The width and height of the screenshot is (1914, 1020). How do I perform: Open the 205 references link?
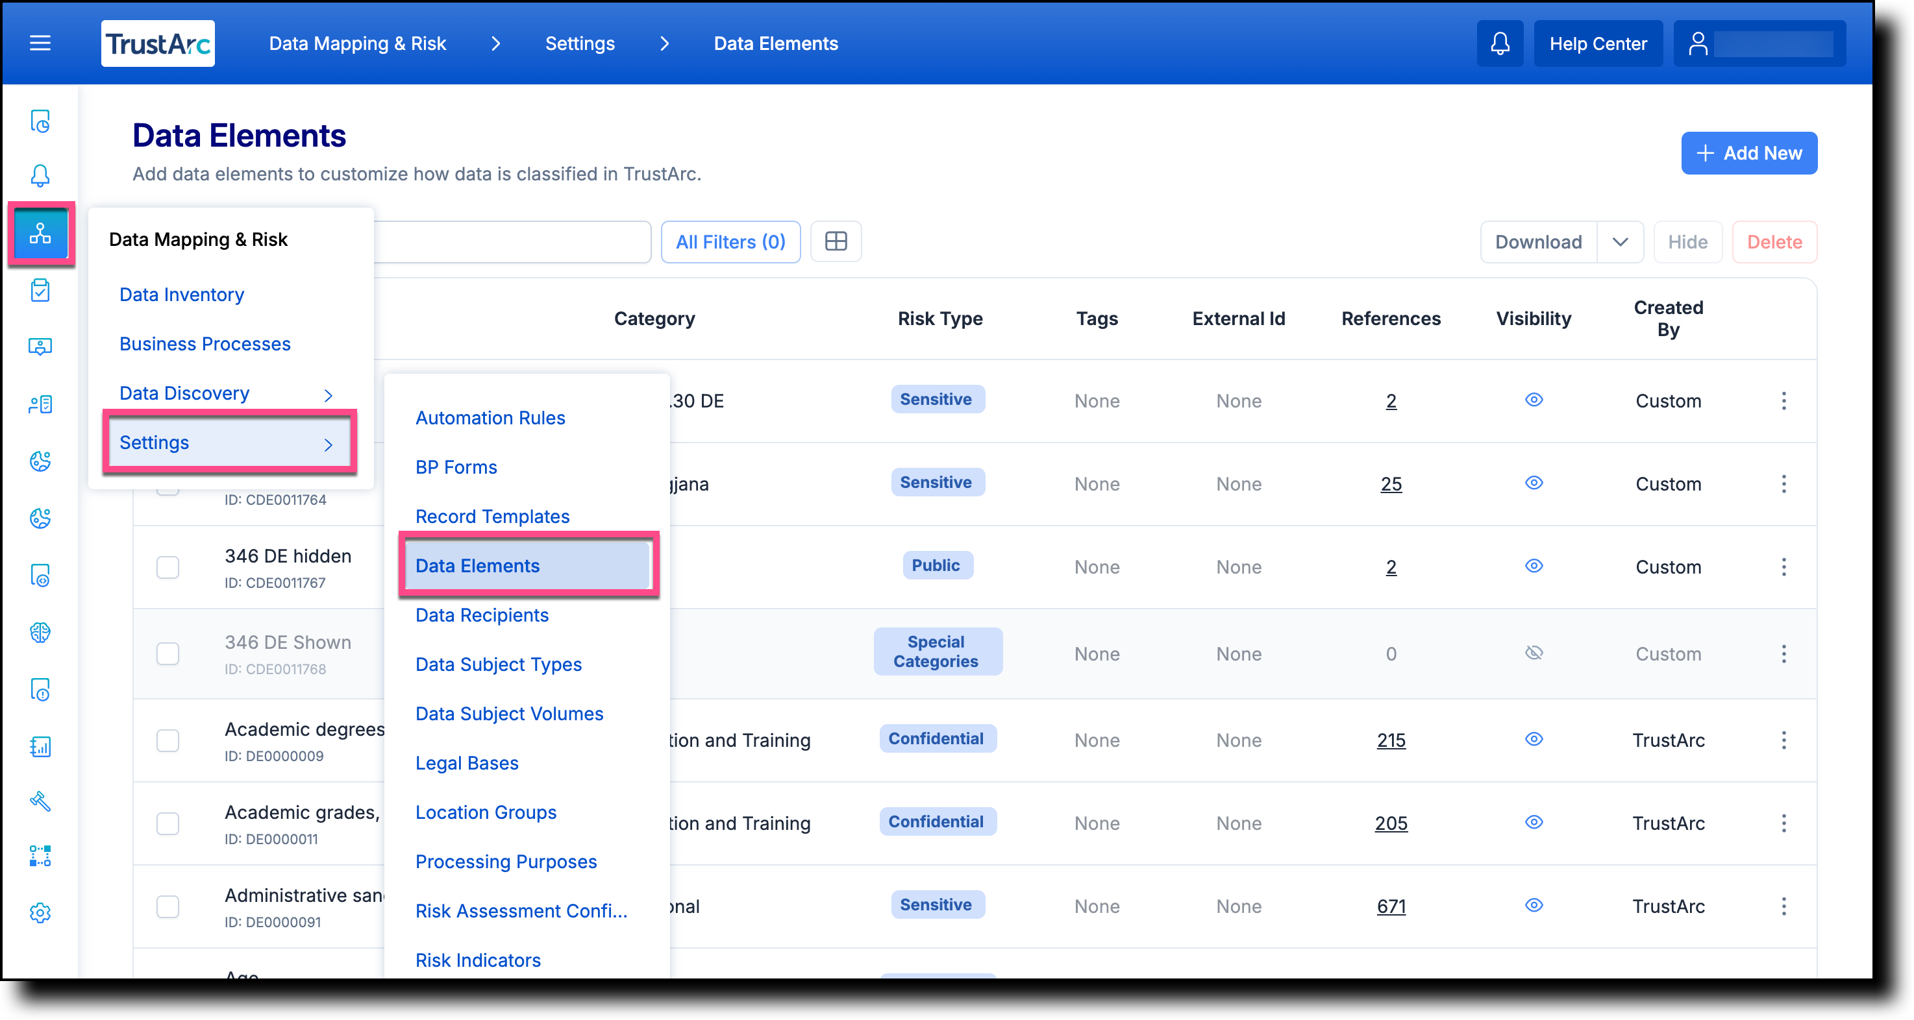1391,823
